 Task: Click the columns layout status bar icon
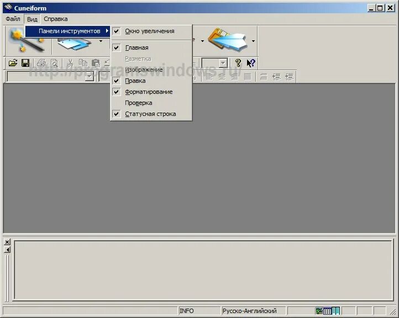[335, 311]
